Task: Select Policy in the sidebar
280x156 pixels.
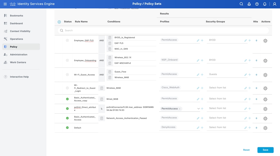Action: point(21,47)
